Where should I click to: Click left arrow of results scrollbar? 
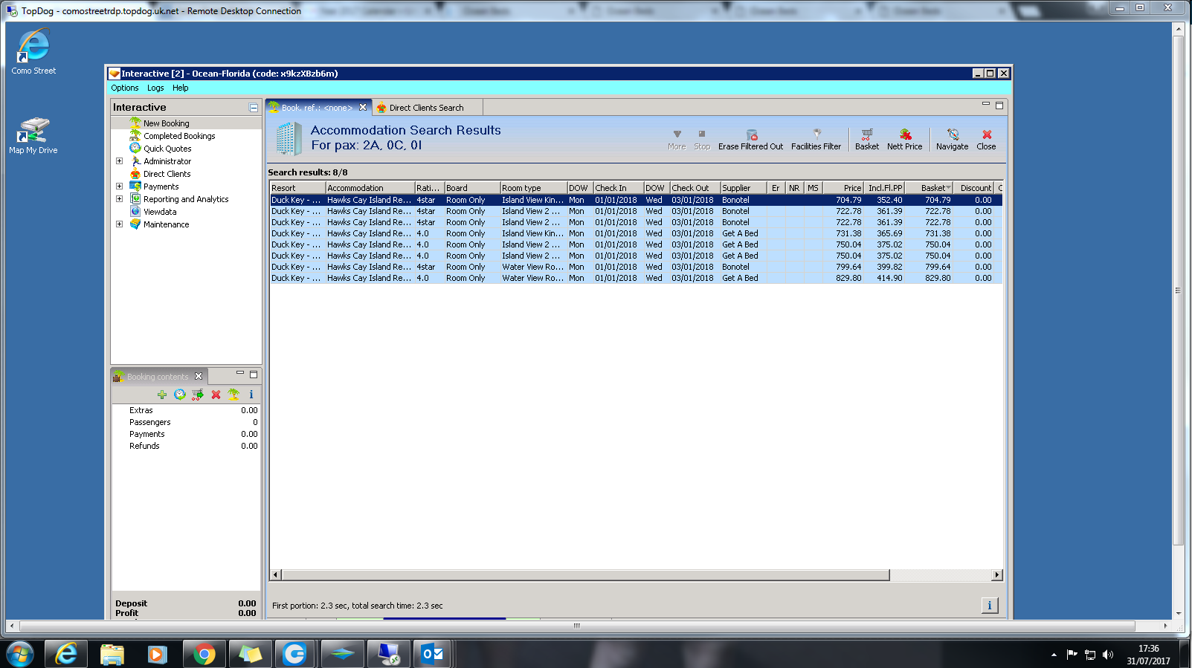(x=276, y=575)
